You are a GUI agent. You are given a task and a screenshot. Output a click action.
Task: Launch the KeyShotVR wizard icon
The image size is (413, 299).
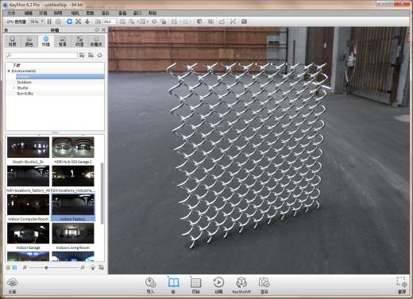tap(241, 285)
